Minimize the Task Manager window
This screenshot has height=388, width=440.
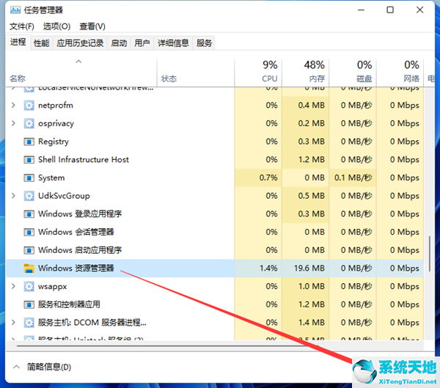[361, 10]
